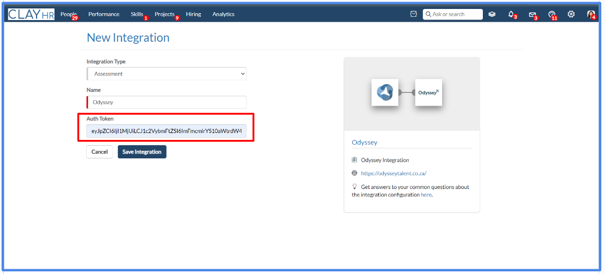Click the 'Odyssey Integration' description text
Viewport: 605px width, 274px height.
point(385,160)
